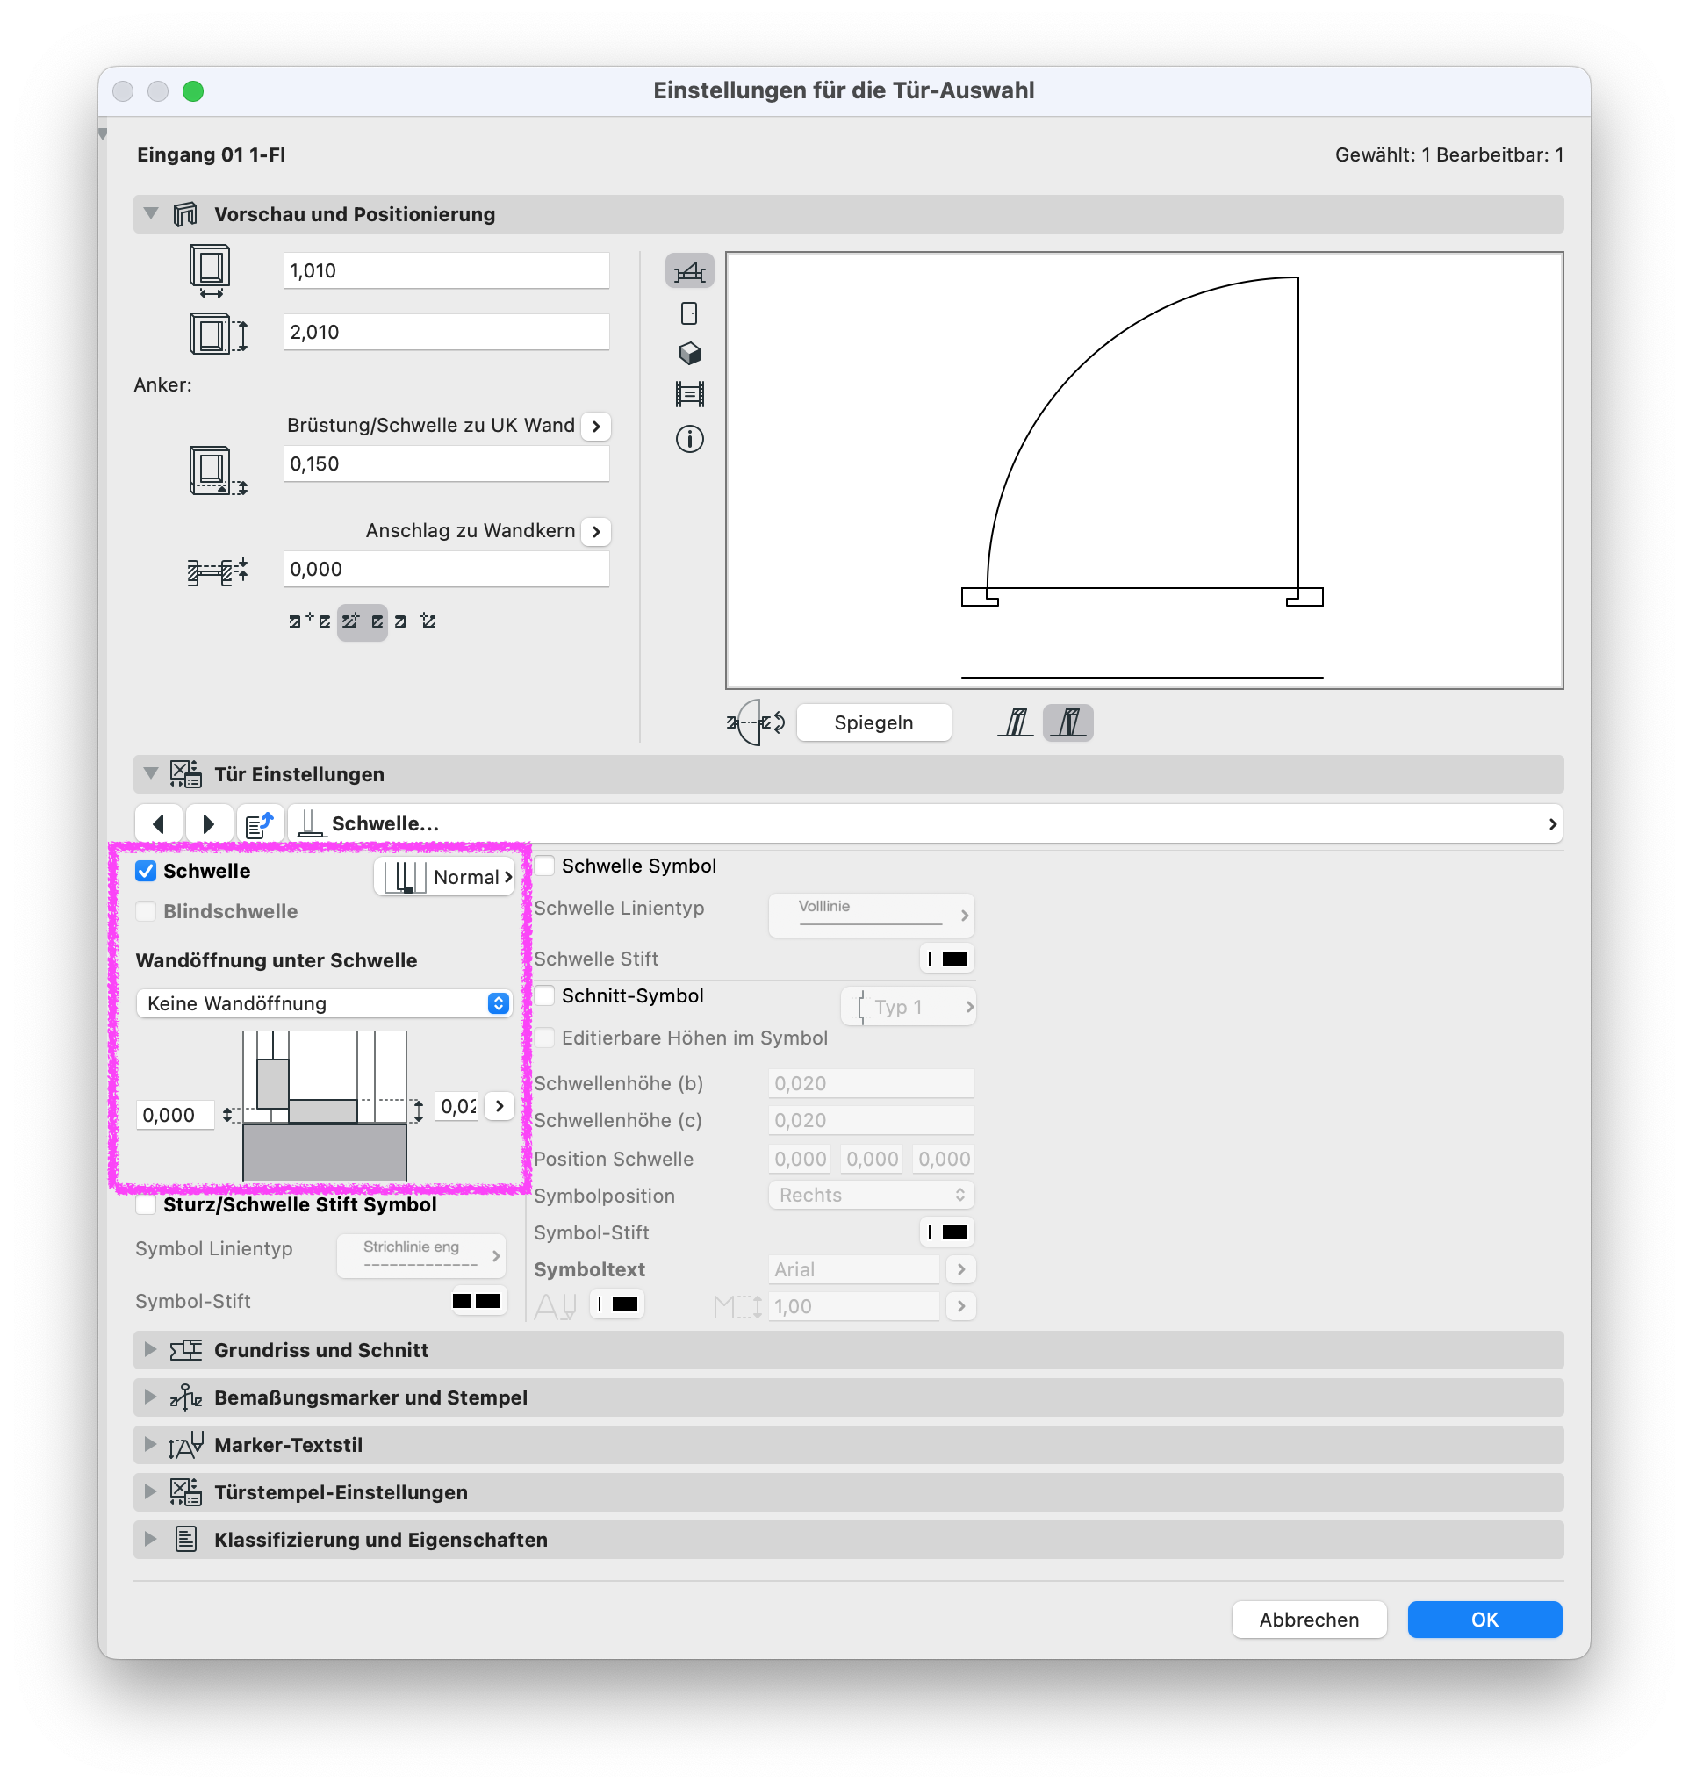Click the floor plan door preview
The image size is (1689, 1789).
pyautogui.click(x=1145, y=471)
